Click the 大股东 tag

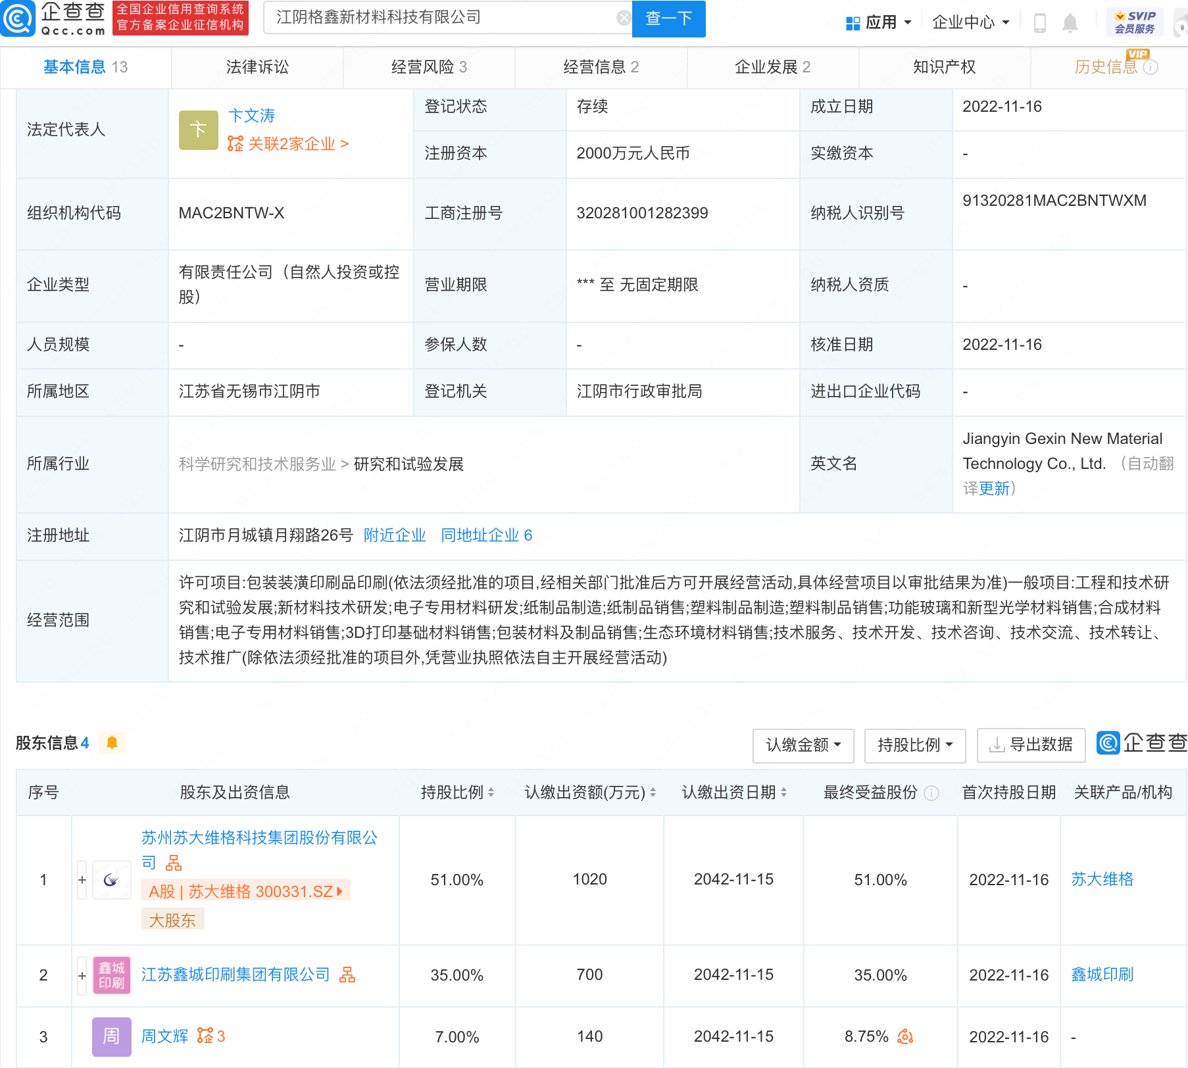[172, 920]
